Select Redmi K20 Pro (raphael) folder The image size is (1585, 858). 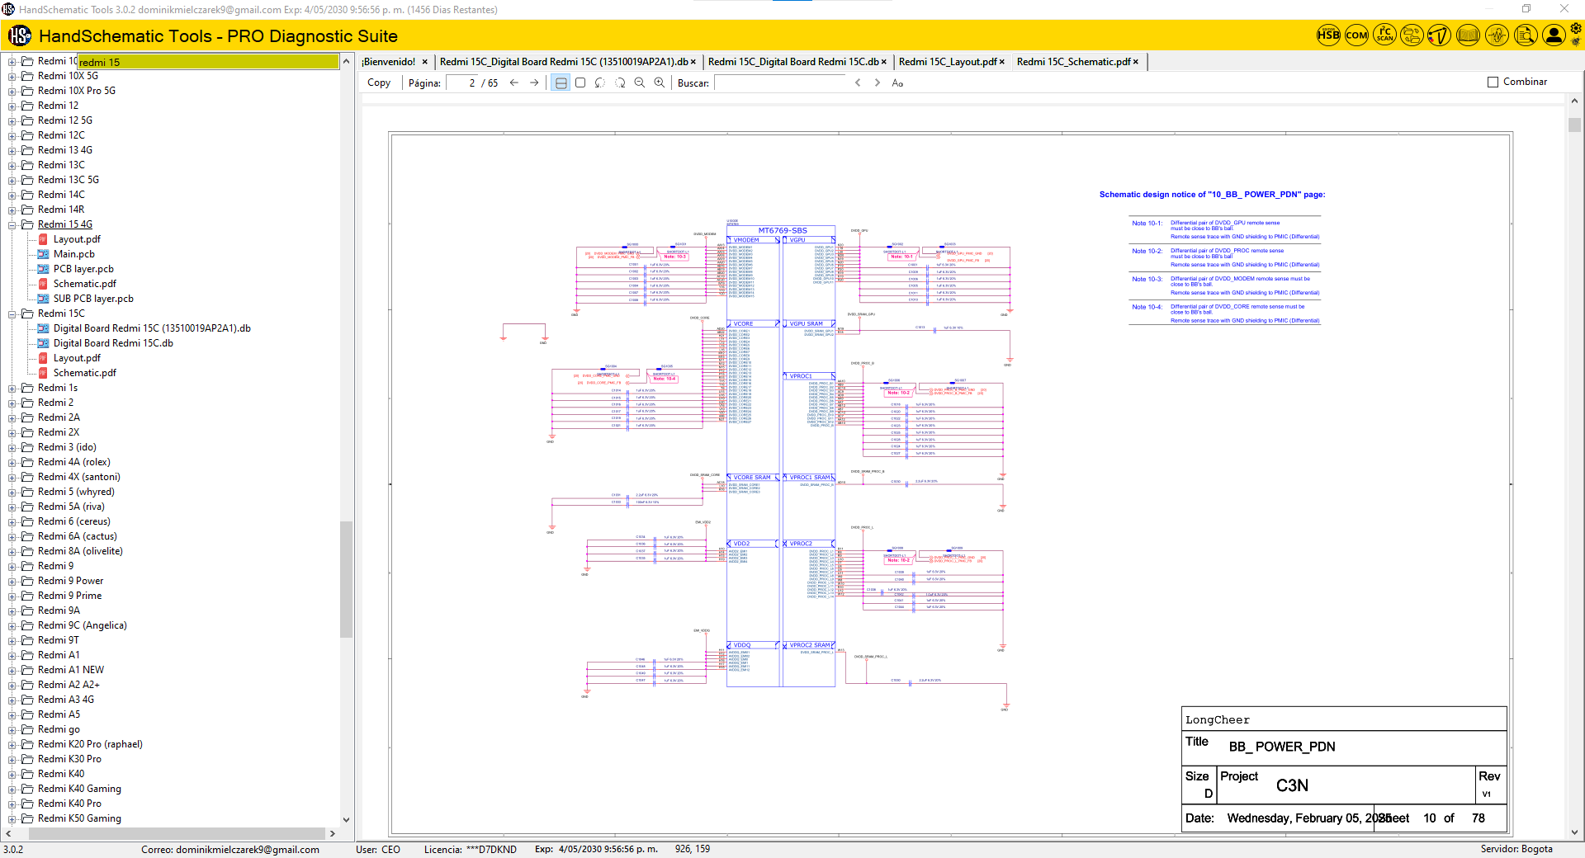(x=90, y=744)
